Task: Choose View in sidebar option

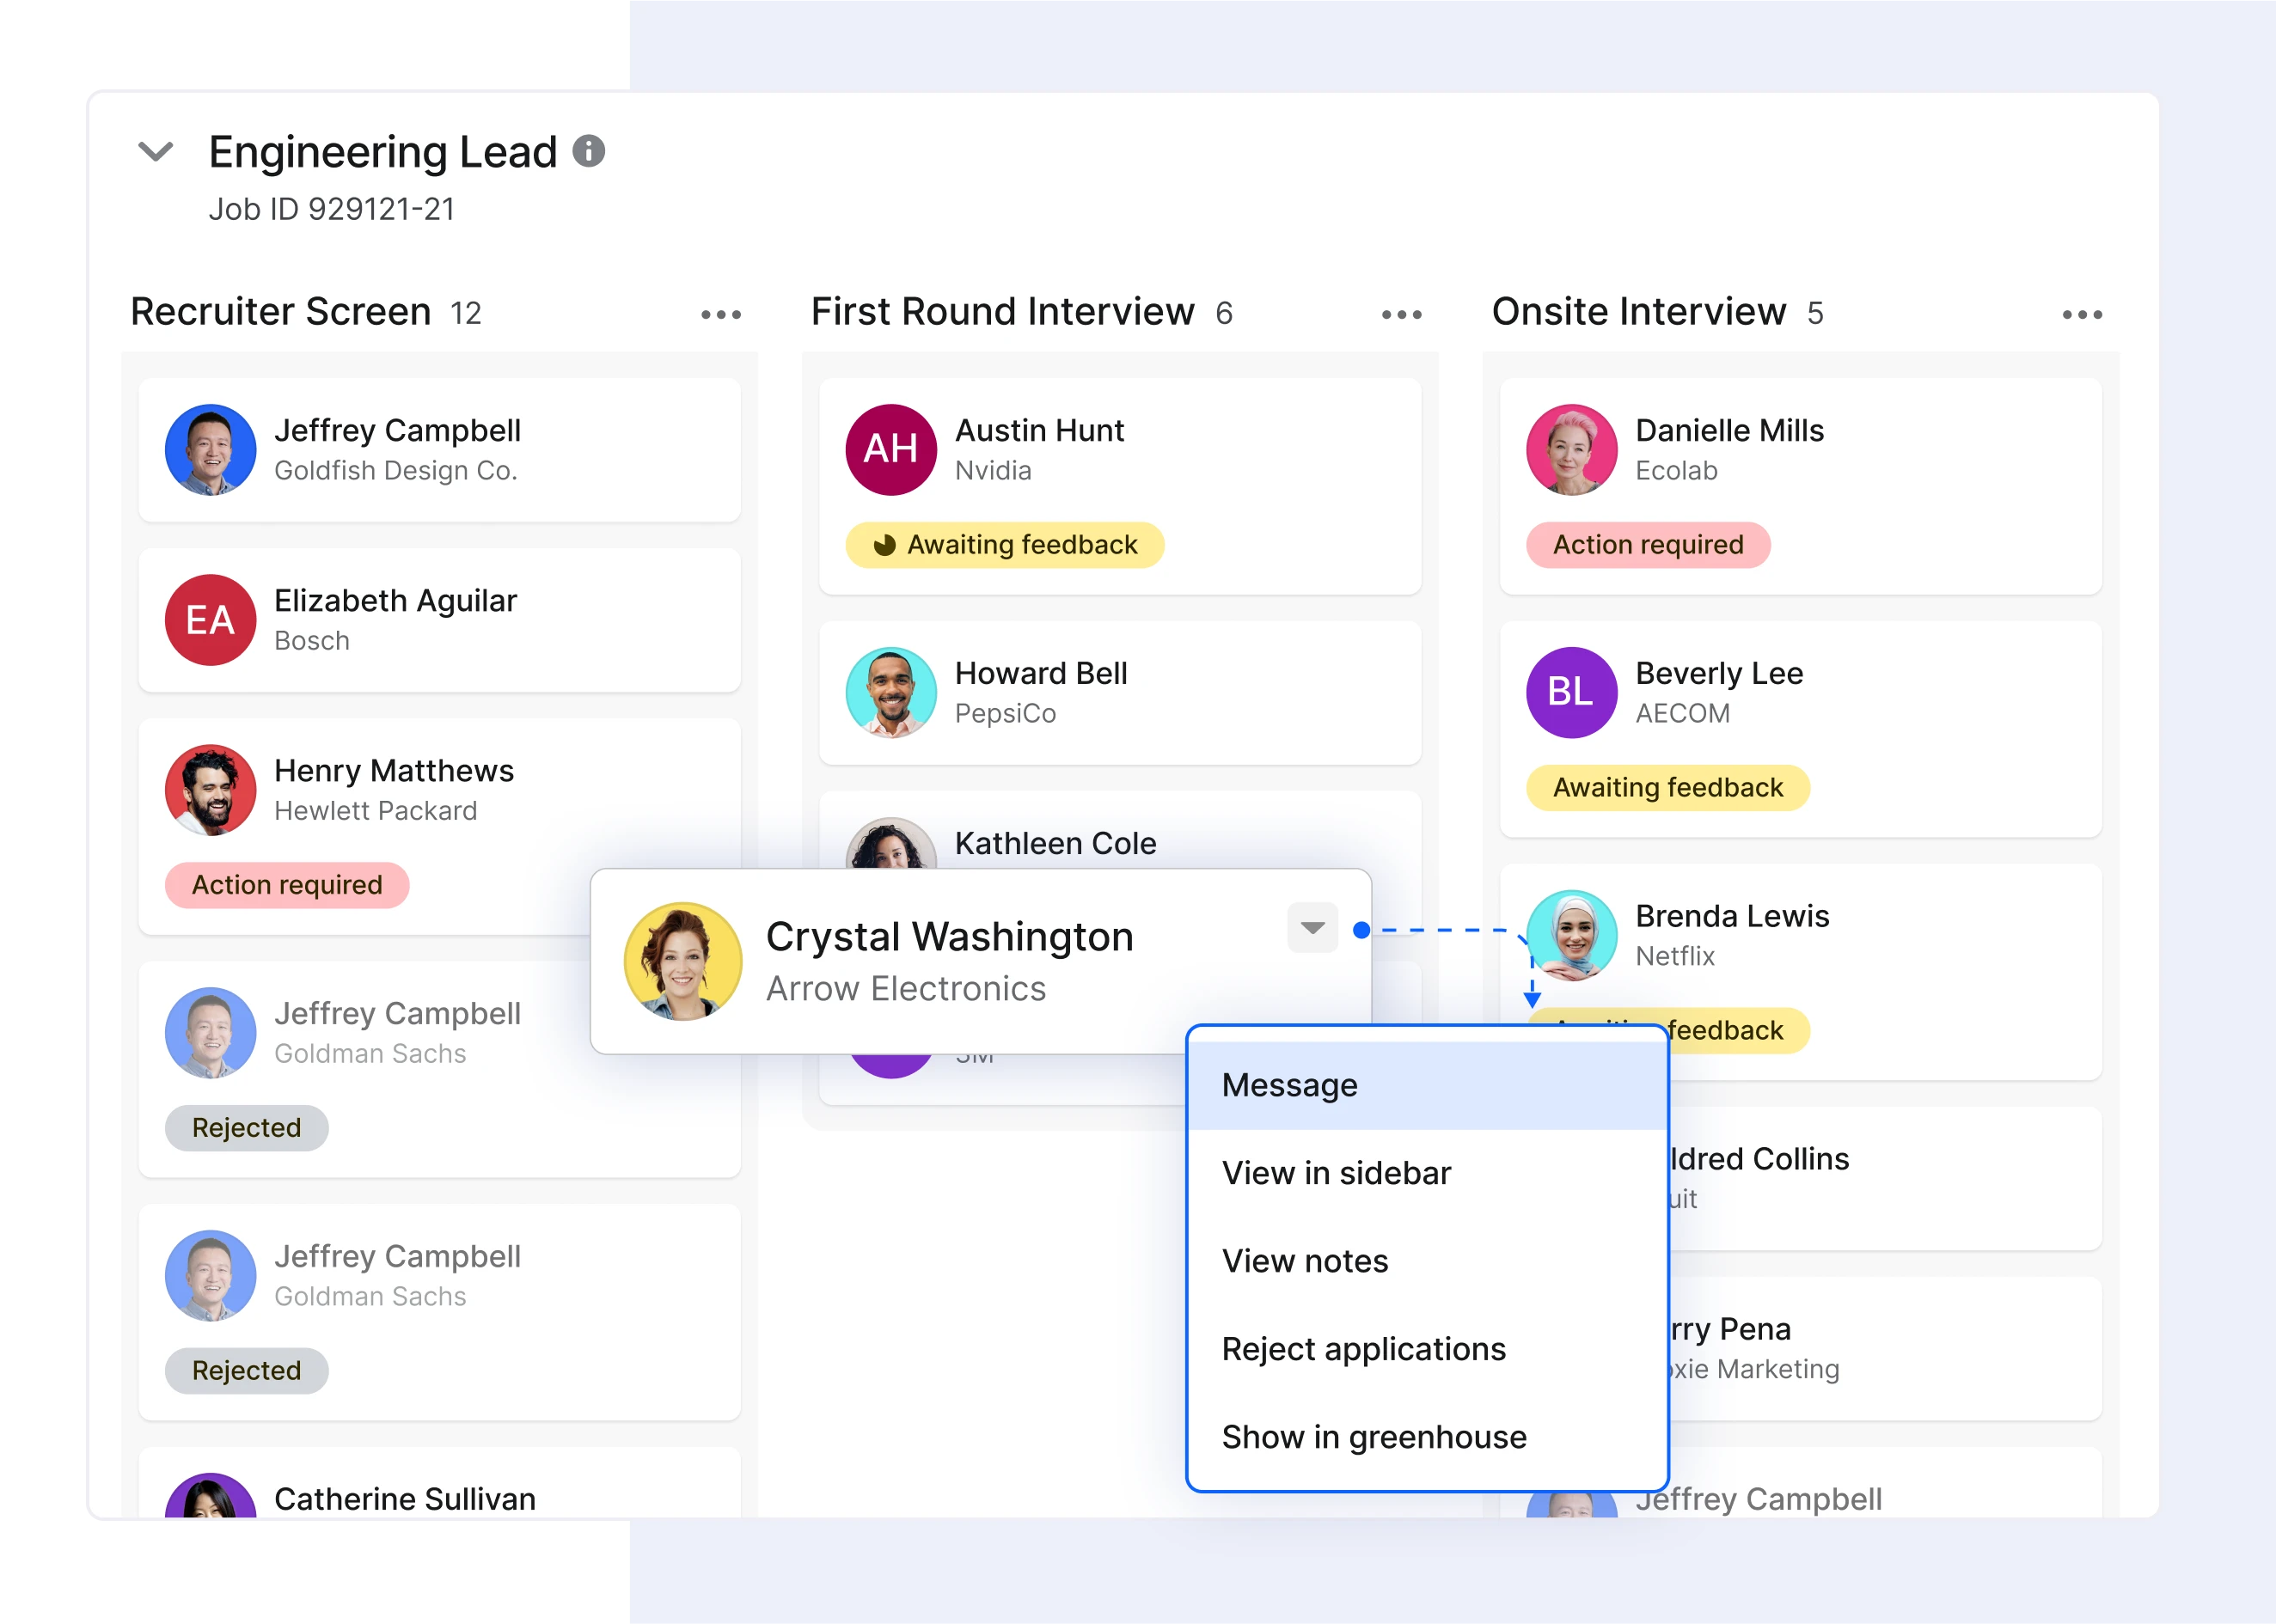Action: [x=1335, y=1173]
